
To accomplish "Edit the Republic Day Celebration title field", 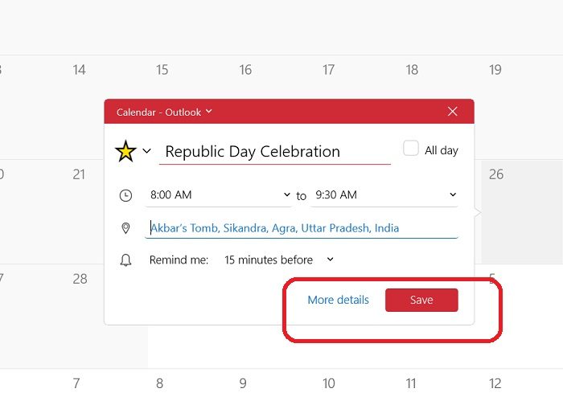I will (x=274, y=152).
